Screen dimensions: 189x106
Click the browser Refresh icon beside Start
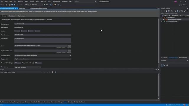51,5
